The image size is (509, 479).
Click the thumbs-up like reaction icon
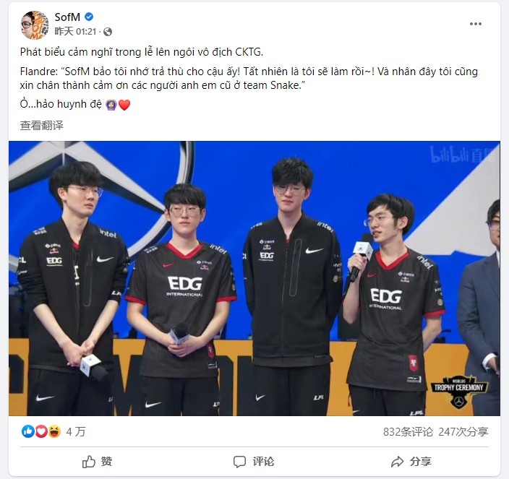pos(28,431)
